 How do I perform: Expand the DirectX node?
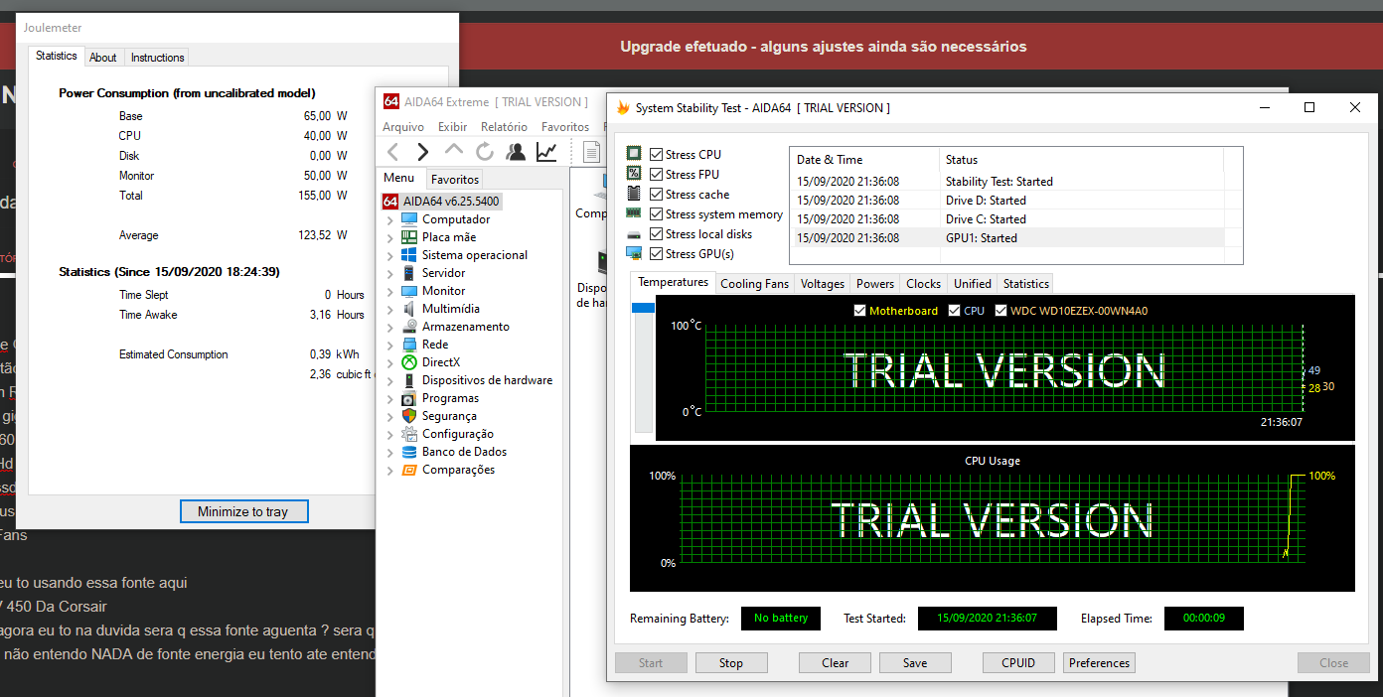pos(390,362)
